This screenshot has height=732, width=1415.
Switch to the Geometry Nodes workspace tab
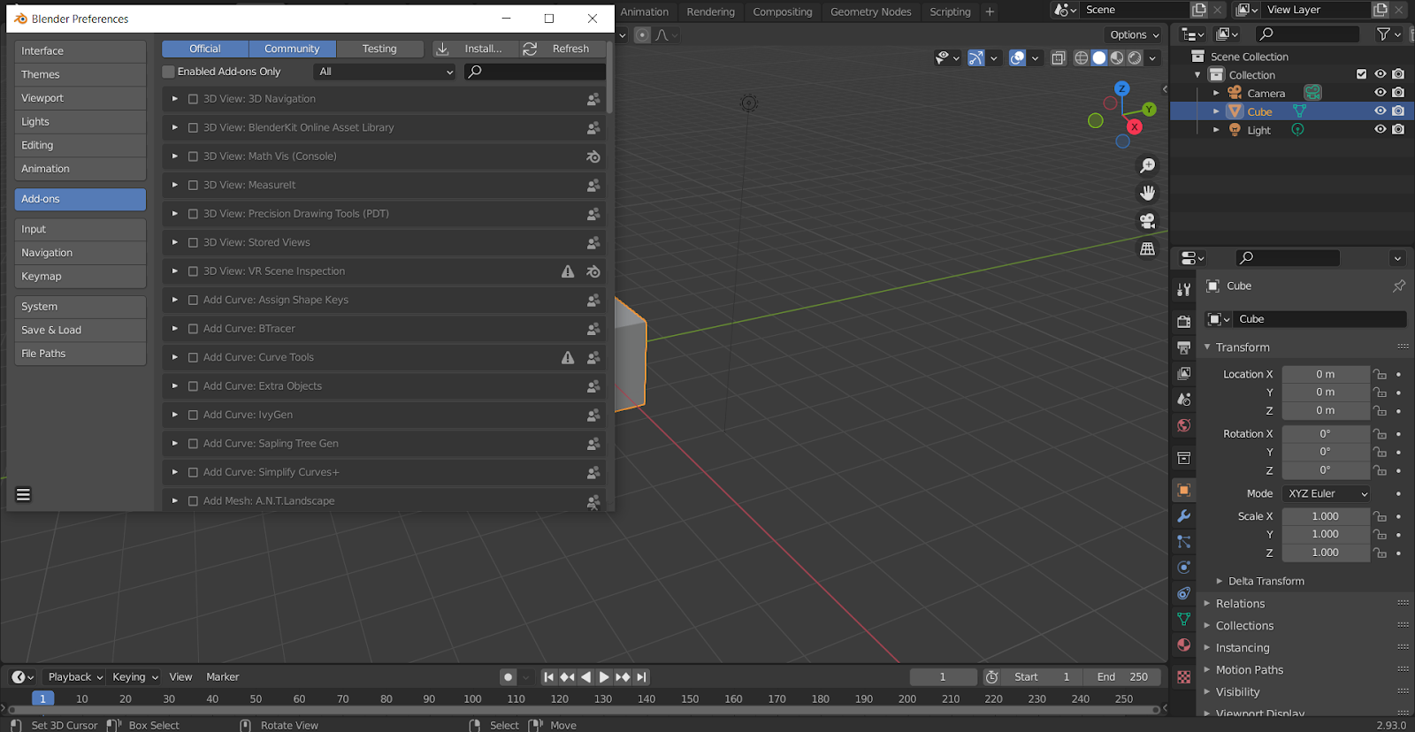(x=870, y=11)
